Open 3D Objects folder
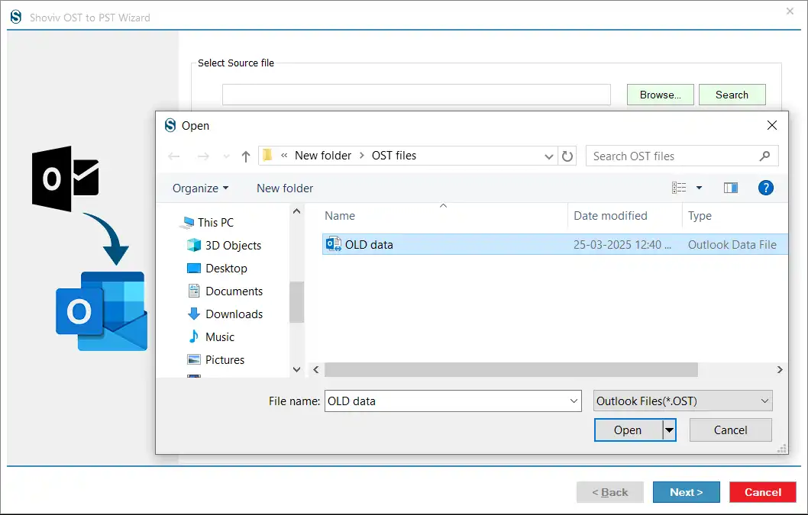 (x=224, y=245)
